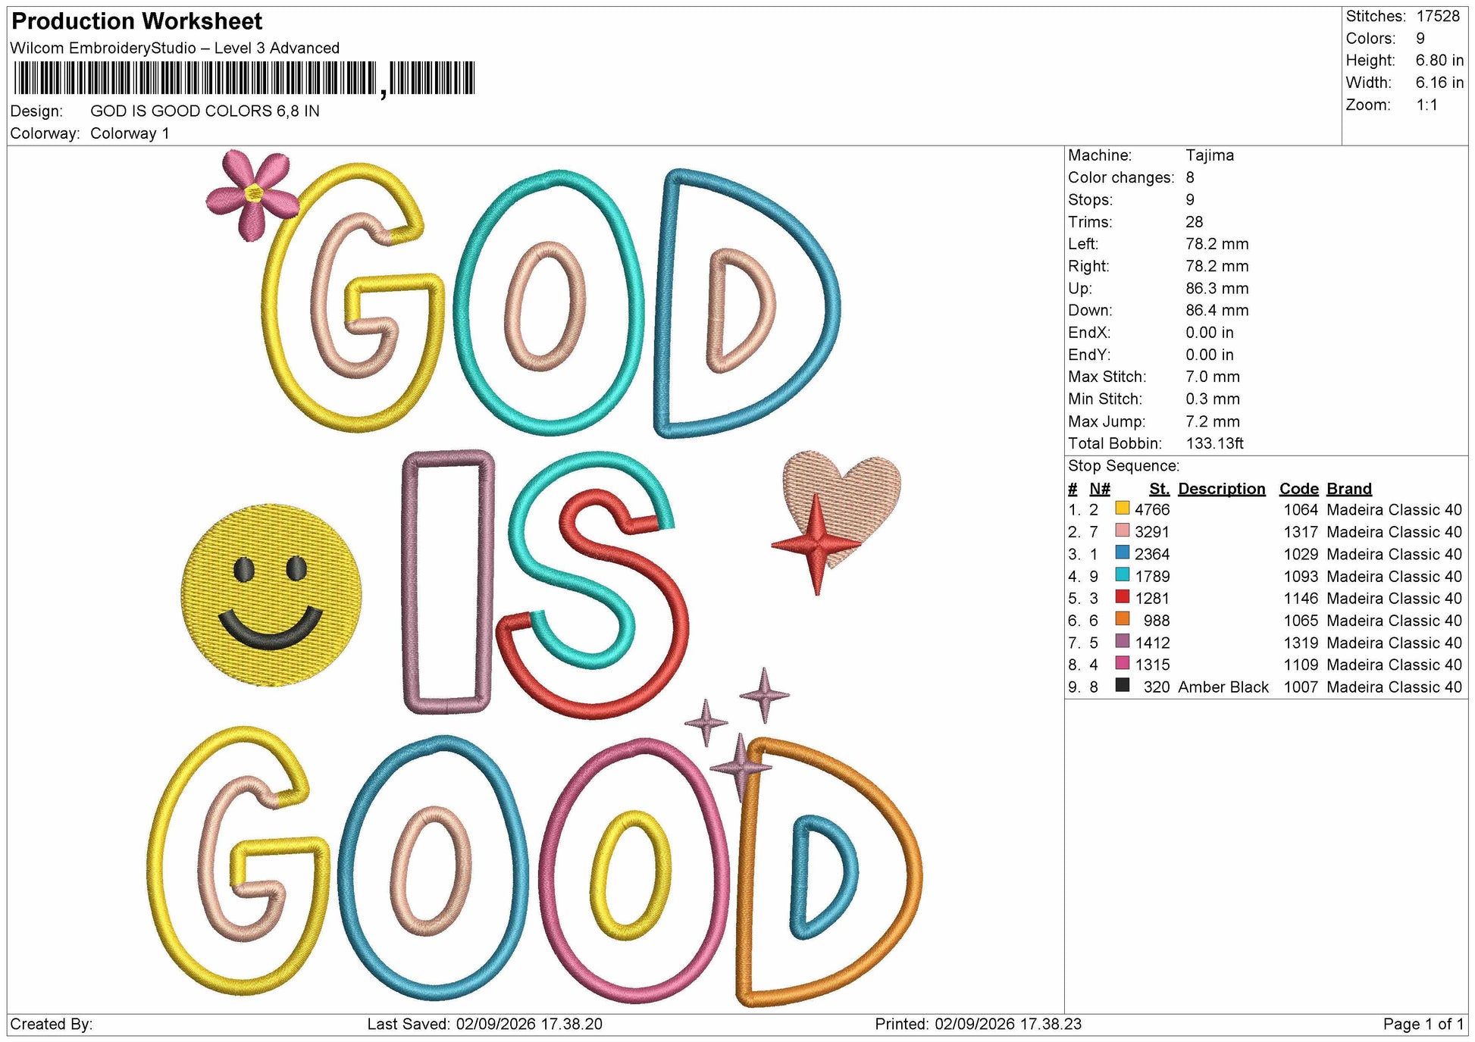Image resolution: width=1475 pixels, height=1042 pixels.
Task: Select the black Amber Black swatch
Action: pyautogui.click(x=1123, y=685)
